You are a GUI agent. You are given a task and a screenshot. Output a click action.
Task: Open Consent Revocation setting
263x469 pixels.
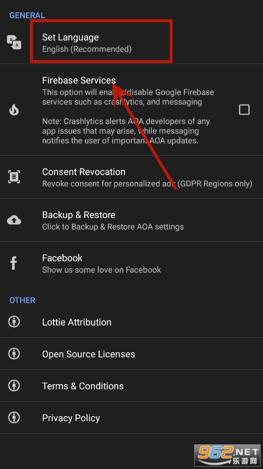coord(132,177)
